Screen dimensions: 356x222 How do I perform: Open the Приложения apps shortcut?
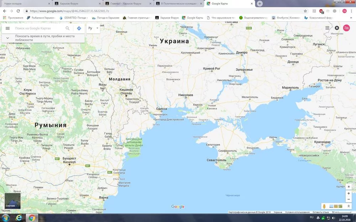[13, 18]
